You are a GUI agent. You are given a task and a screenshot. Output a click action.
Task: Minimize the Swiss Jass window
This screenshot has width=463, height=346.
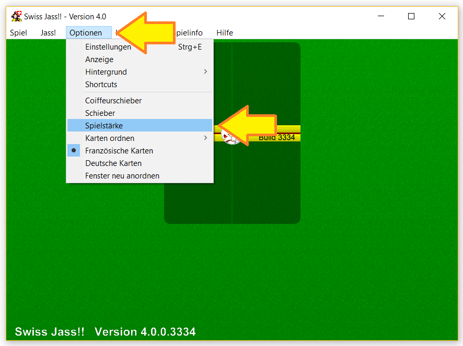(381, 16)
